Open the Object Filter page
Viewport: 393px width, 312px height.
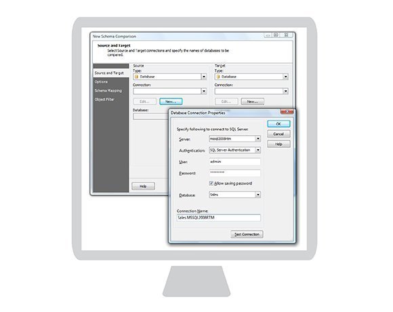point(104,99)
